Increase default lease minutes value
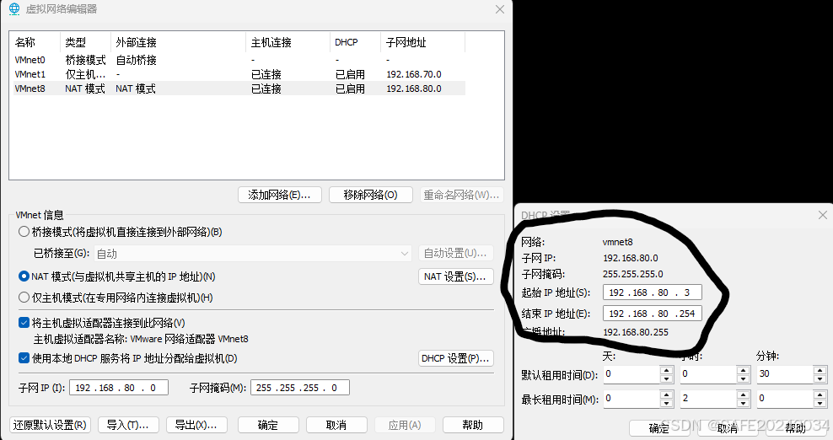The width and height of the screenshot is (833, 440). pos(820,370)
